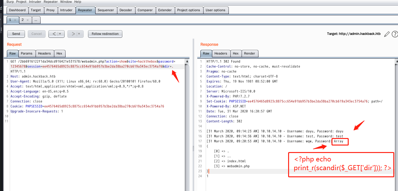
Task: Switch to the Proxy tab
Action: 51,10
